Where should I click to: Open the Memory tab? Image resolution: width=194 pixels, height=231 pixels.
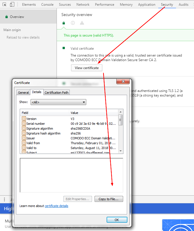(126, 5)
